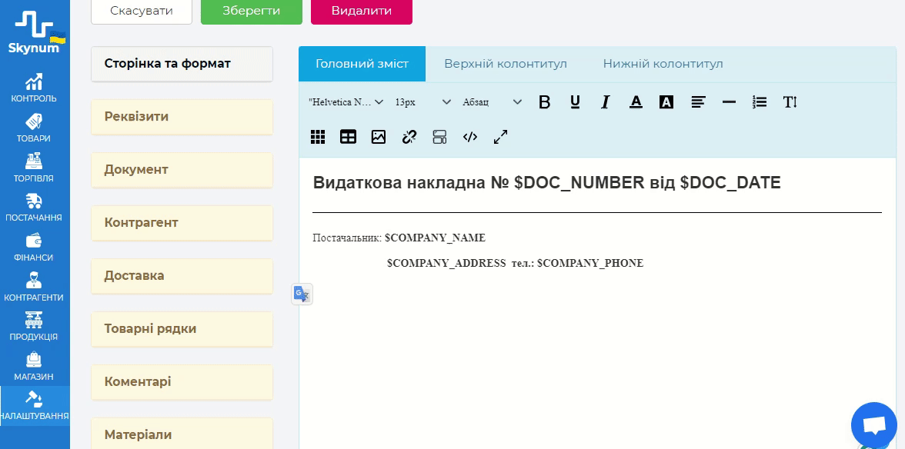905x449 pixels.
Task: Open the Постачання section in sidebar
Action: tap(34, 208)
